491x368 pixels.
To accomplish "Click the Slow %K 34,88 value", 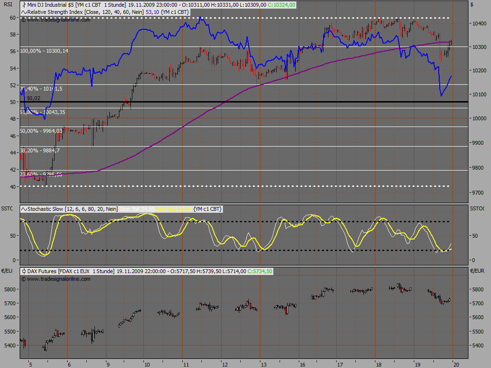I will pos(137,209).
